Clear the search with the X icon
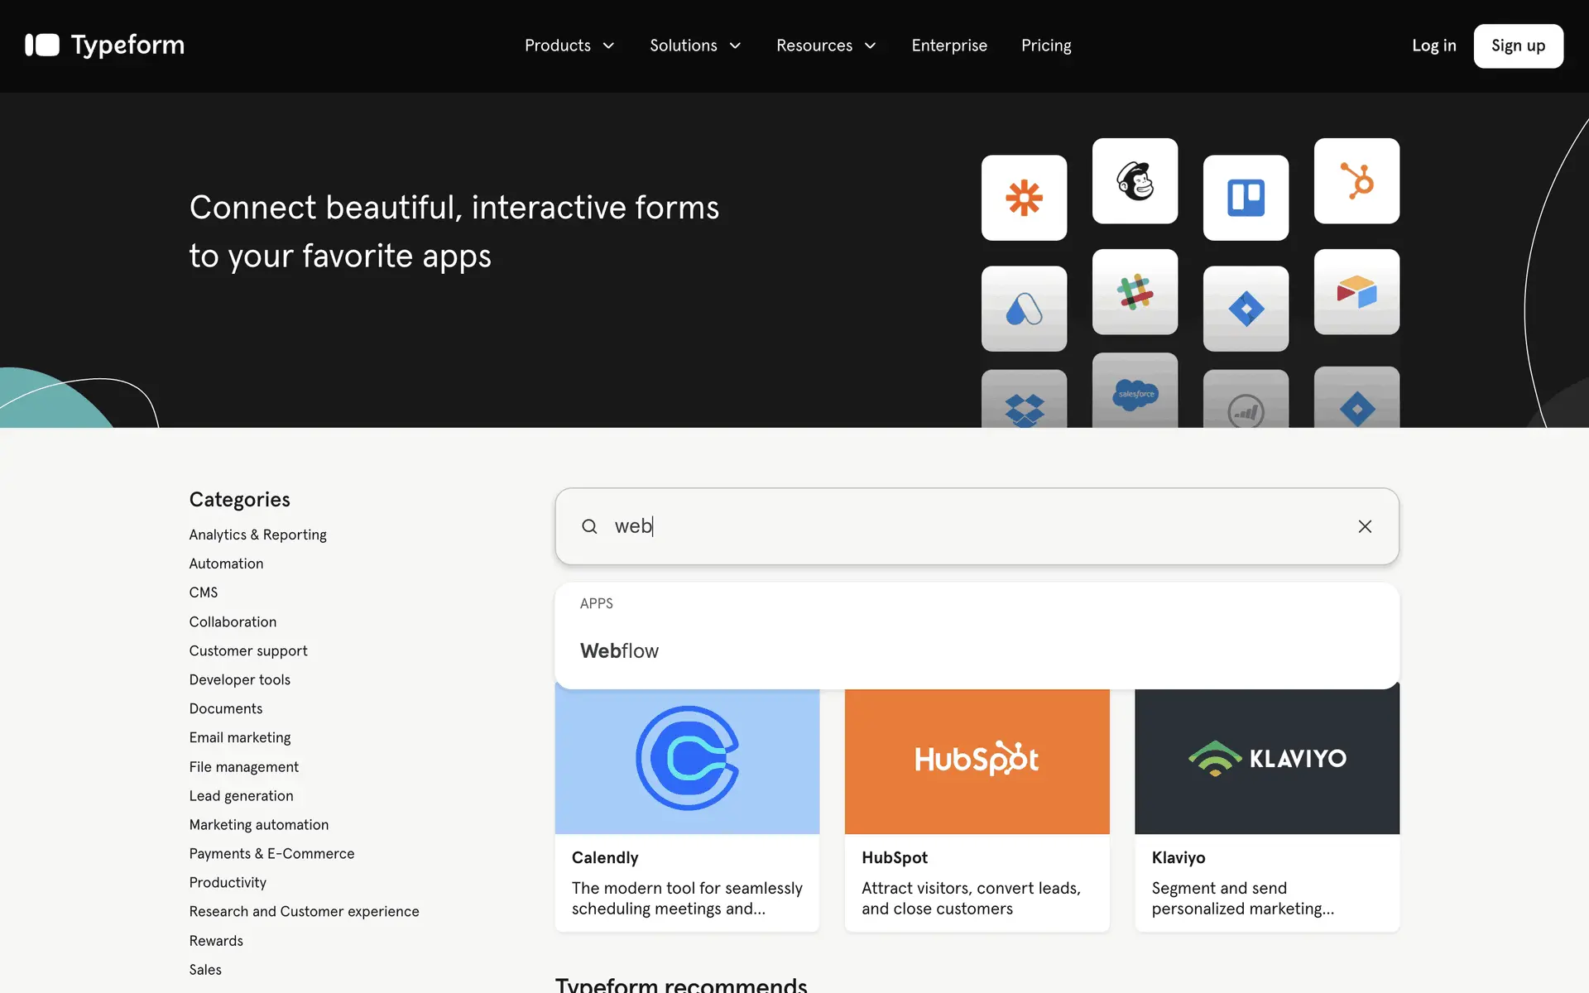 [1365, 526]
